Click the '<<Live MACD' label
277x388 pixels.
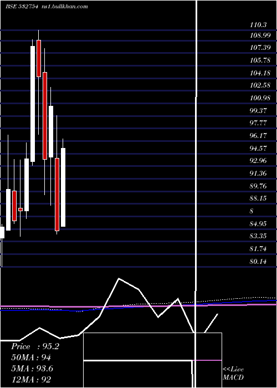(x=233, y=374)
